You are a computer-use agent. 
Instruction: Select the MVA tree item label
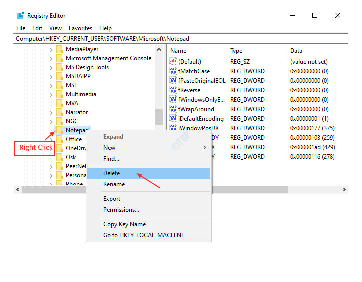click(x=72, y=103)
